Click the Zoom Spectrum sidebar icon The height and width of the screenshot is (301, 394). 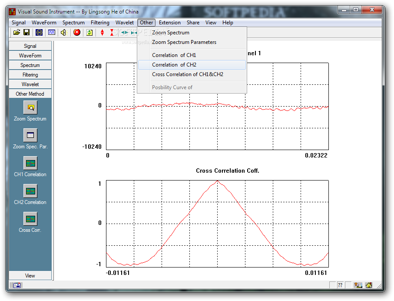(x=30, y=107)
